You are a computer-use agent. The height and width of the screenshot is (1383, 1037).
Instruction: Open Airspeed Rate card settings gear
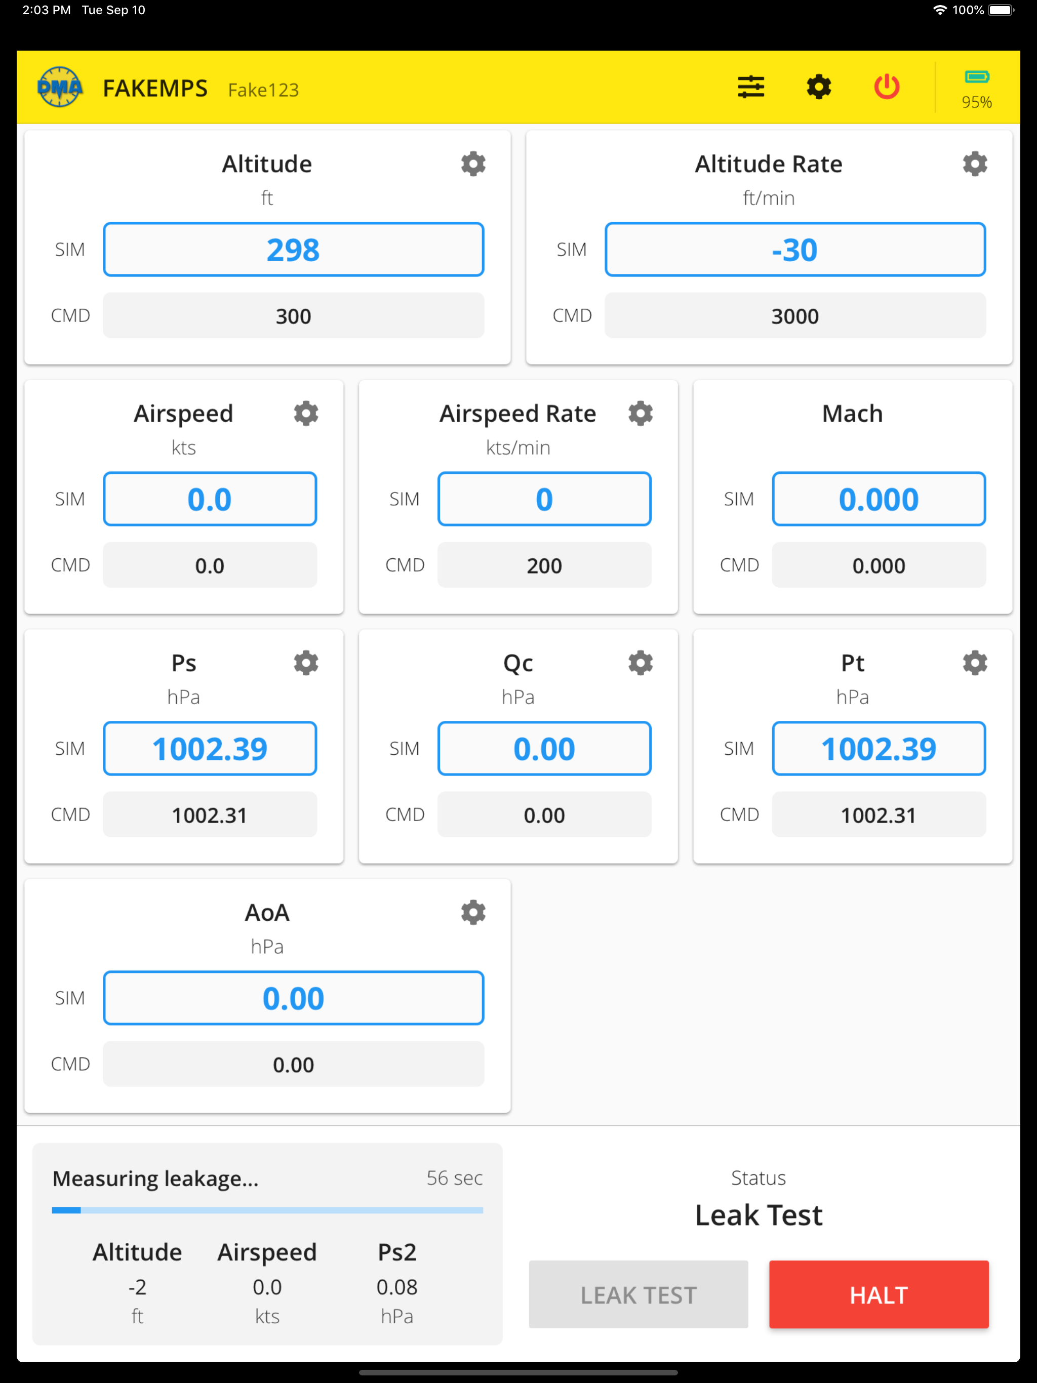[x=641, y=413]
